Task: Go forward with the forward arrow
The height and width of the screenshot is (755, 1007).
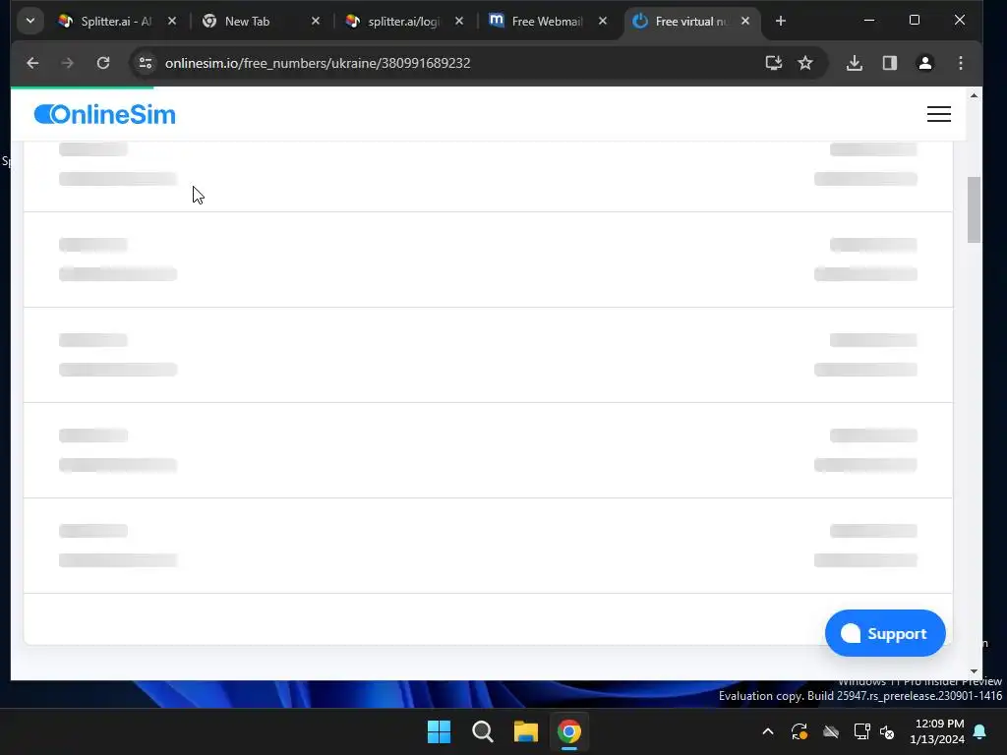Action: coord(68,63)
